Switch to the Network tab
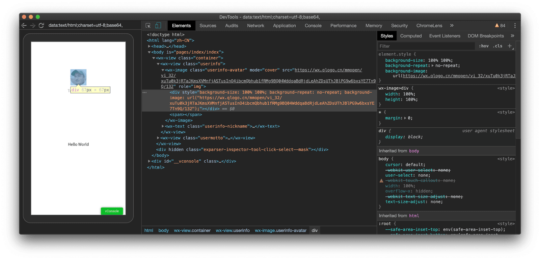The height and width of the screenshot is (260, 540). (x=255, y=26)
